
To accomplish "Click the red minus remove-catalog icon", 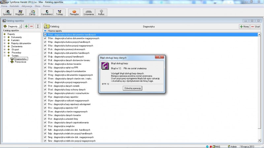I will coord(31,26).
